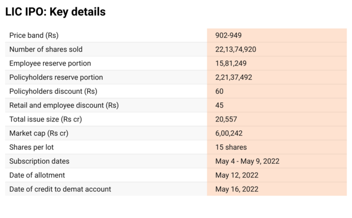The image size is (352, 218).
Task: Click the policyholders reserve value 2,21,37,492
Action: pyautogui.click(x=234, y=77)
